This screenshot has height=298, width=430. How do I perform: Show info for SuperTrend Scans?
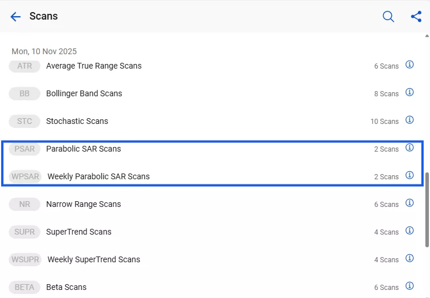410,231
